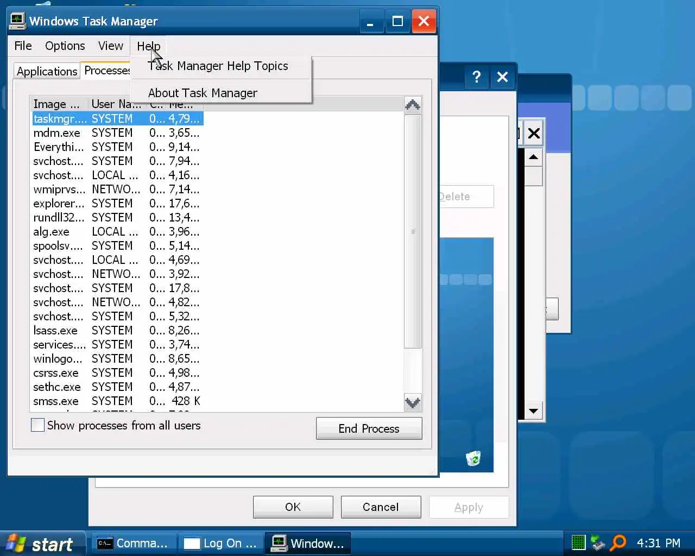Click process list scroll up arrow
Image resolution: width=695 pixels, height=556 pixels.
coord(413,105)
